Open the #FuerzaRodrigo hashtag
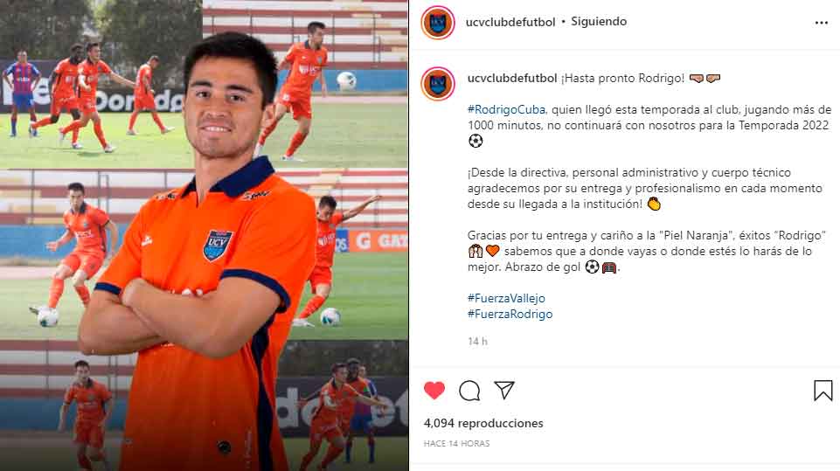The image size is (840, 471). pyautogui.click(x=510, y=314)
